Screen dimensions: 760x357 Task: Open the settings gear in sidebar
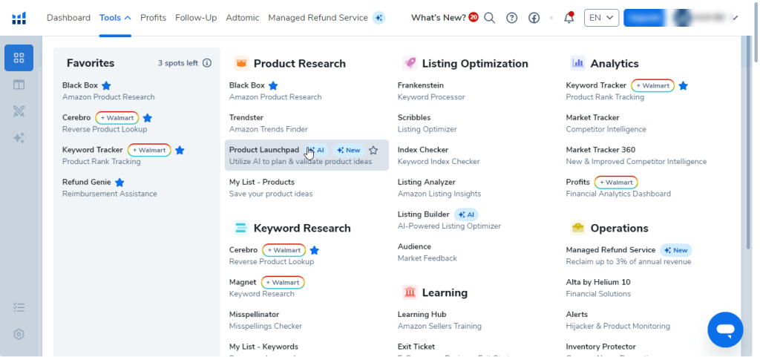pyautogui.click(x=19, y=334)
